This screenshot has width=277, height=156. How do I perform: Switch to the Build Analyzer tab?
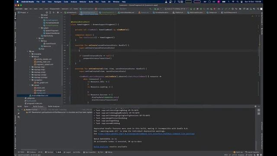pos(54,106)
